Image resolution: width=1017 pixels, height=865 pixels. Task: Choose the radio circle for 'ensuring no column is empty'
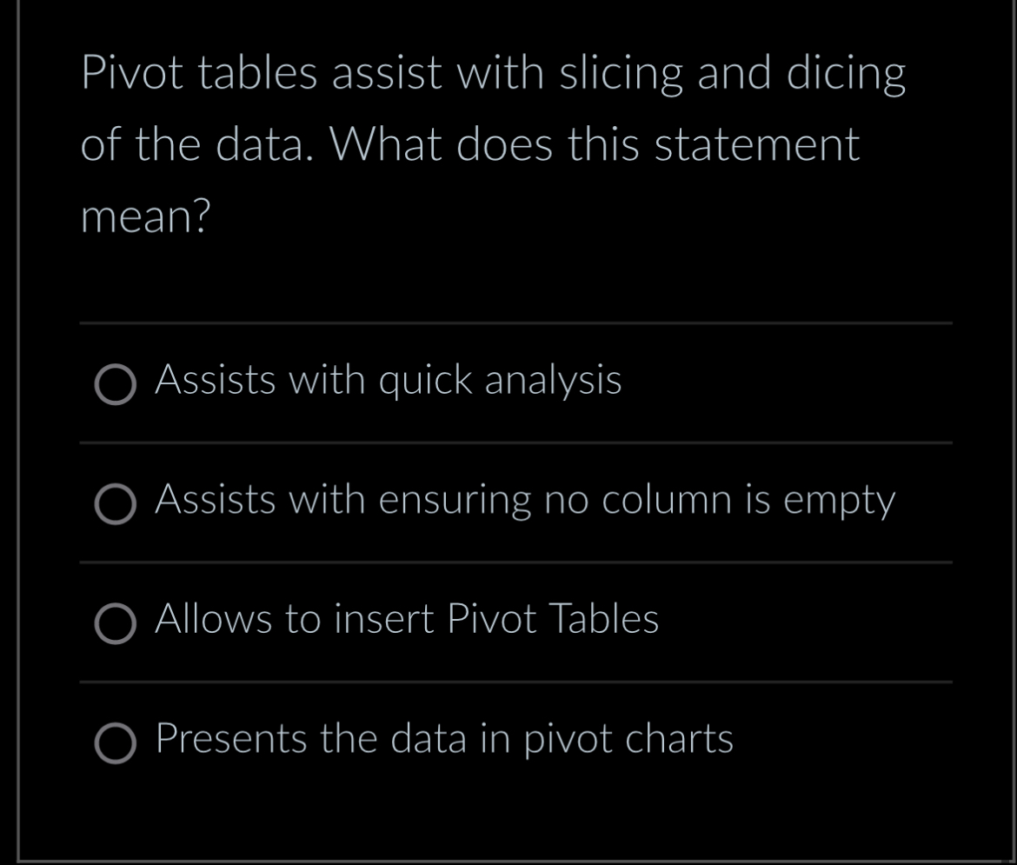116,504
